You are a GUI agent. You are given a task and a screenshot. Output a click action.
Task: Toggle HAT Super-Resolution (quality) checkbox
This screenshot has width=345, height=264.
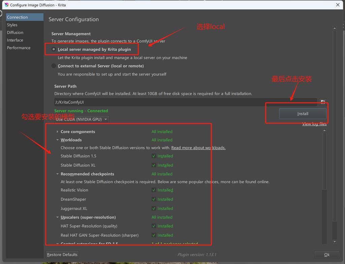click(154, 226)
